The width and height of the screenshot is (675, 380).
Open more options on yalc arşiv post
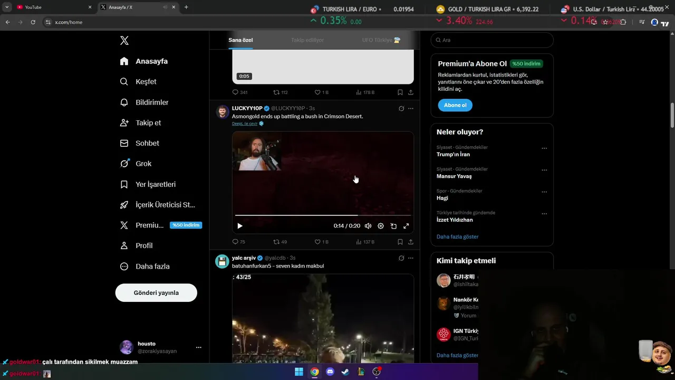tap(411, 258)
